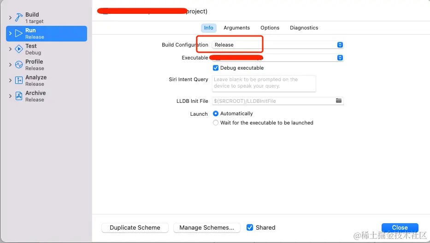The height and width of the screenshot is (243, 430).
Task: Switch to the Options tab
Action: [x=270, y=28]
